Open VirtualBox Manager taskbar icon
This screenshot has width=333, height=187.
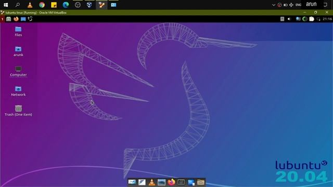click(89, 5)
